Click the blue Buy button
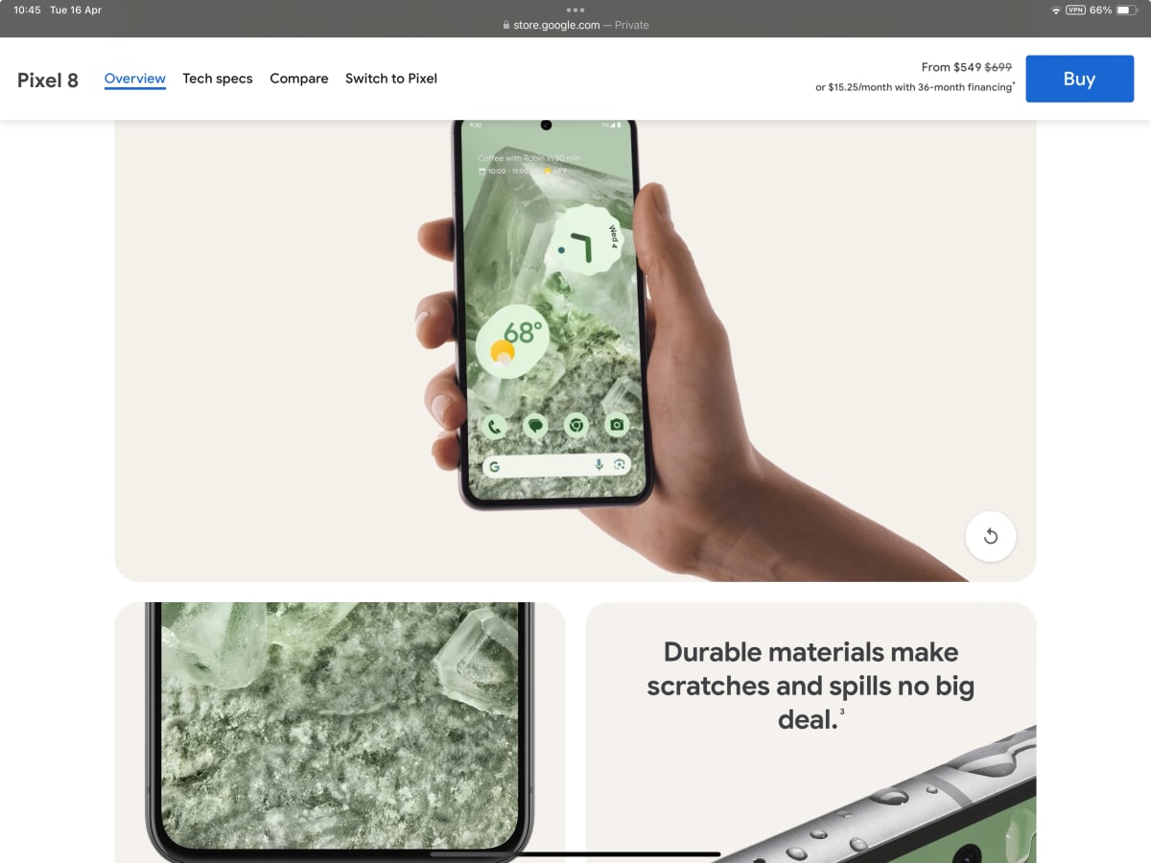Screen dimensions: 1151x863 pos(1079,79)
